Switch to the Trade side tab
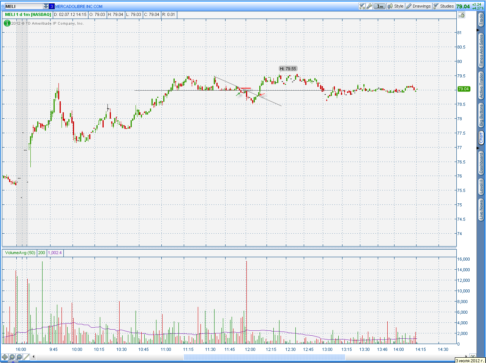 [481, 20]
